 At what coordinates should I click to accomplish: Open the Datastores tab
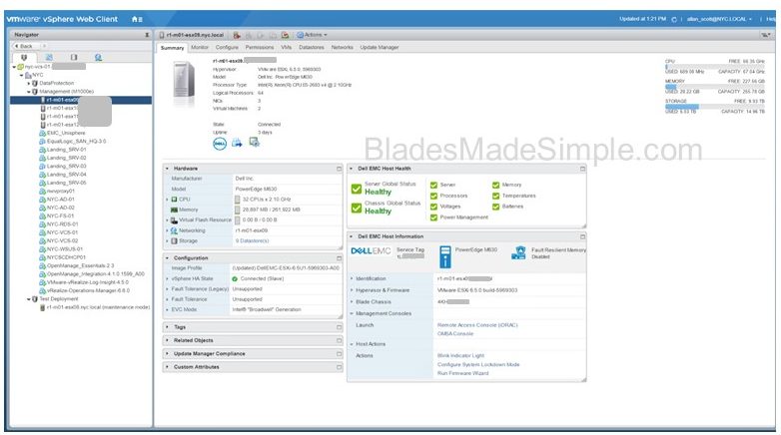pos(312,47)
